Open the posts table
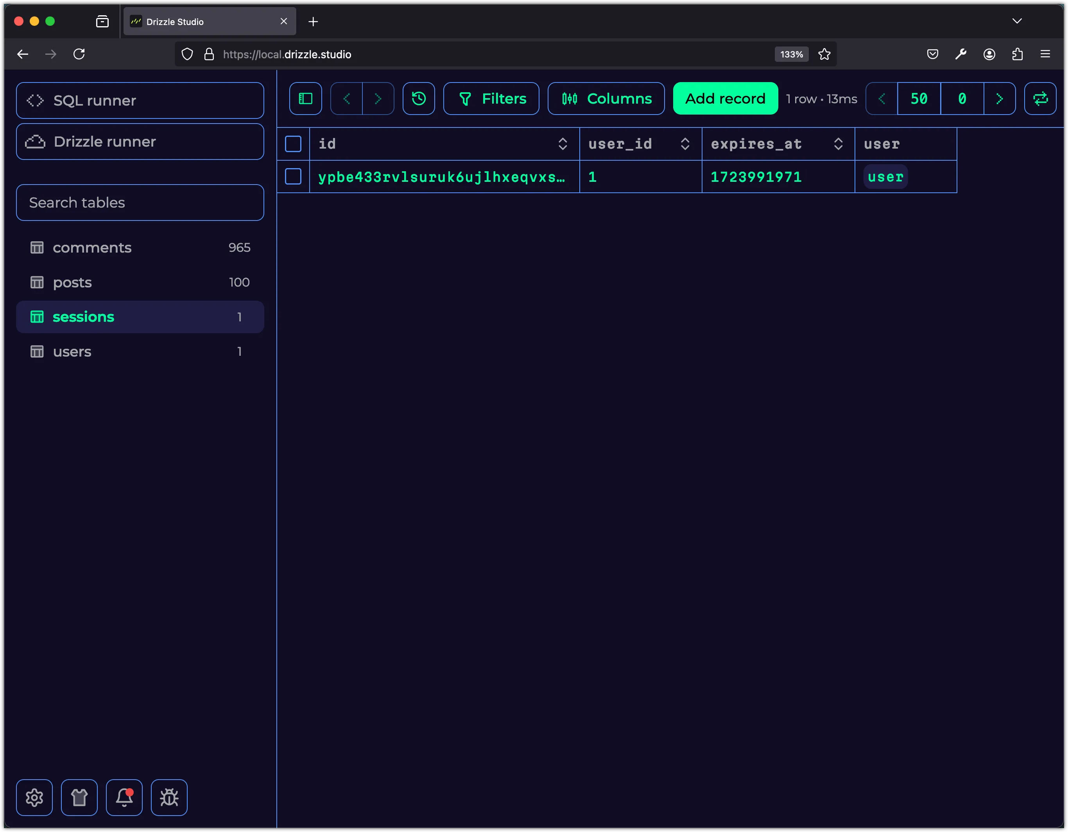This screenshot has width=1068, height=832. 140,282
